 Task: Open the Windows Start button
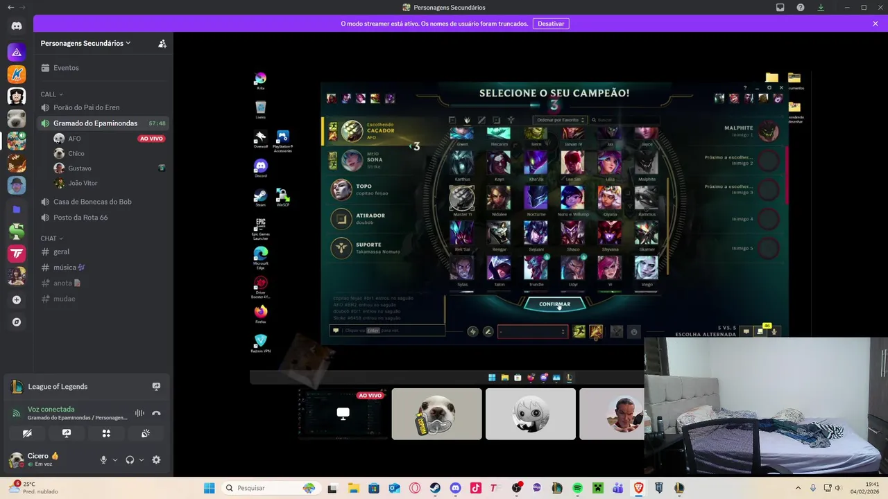209,488
